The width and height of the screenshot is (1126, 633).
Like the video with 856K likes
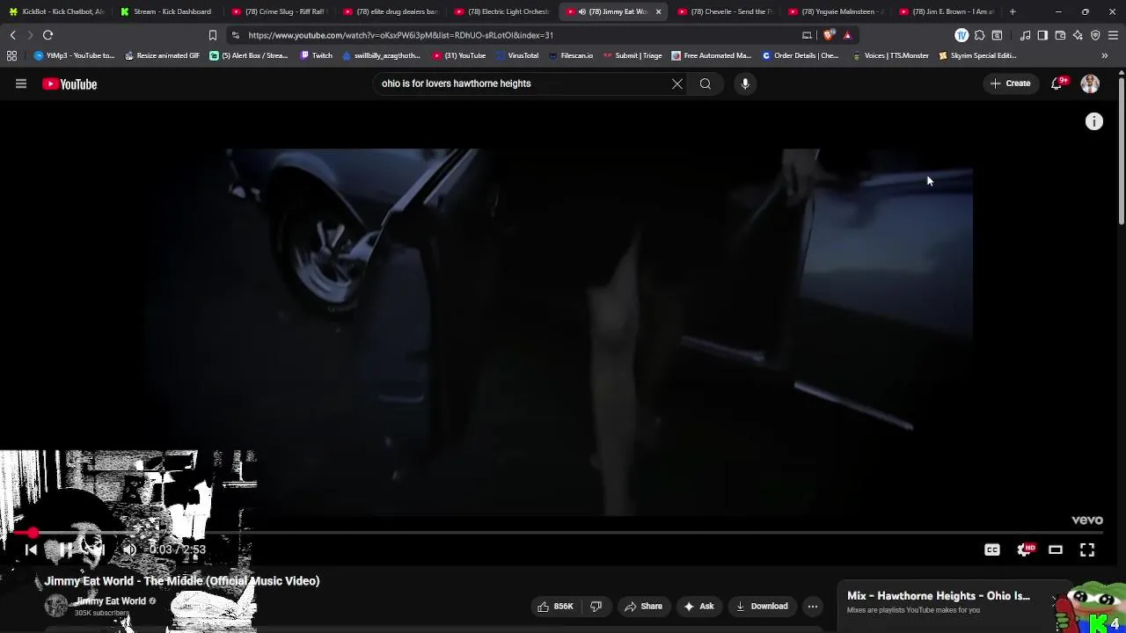pos(555,606)
